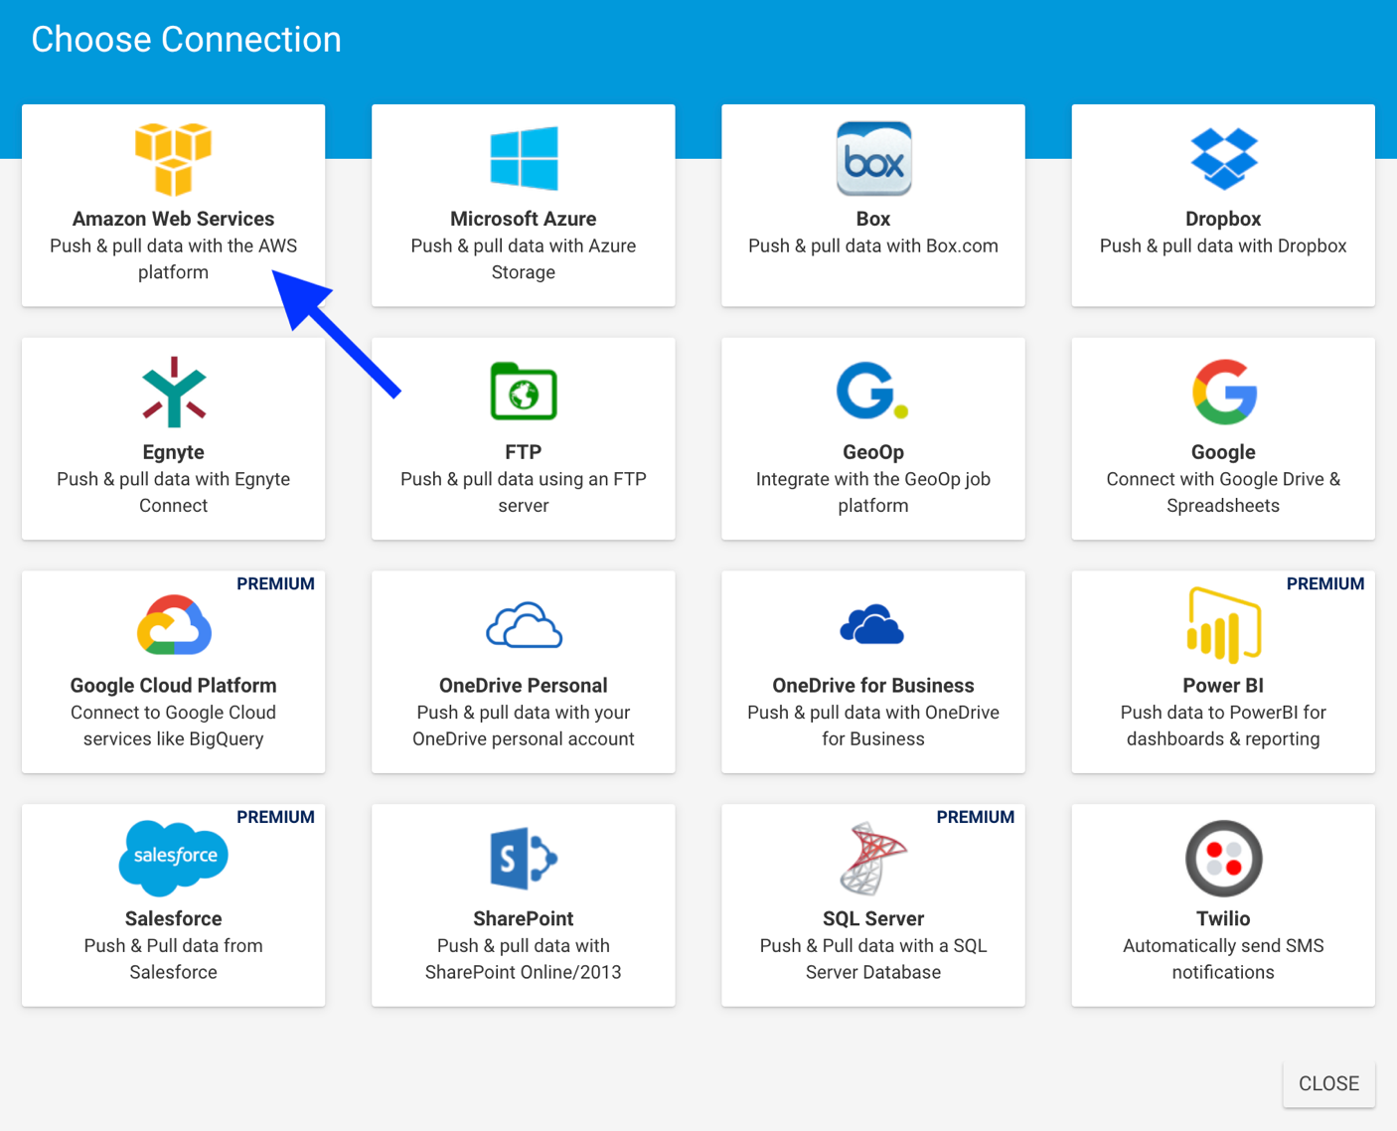Click 'Connect with Google Drive & Spreadsheets'

tap(1223, 492)
